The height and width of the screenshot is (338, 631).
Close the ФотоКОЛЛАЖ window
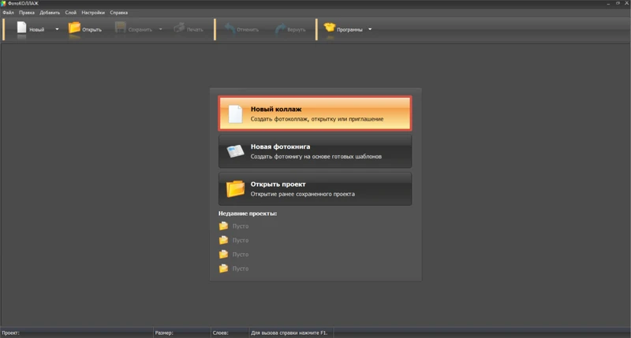tap(626, 3)
